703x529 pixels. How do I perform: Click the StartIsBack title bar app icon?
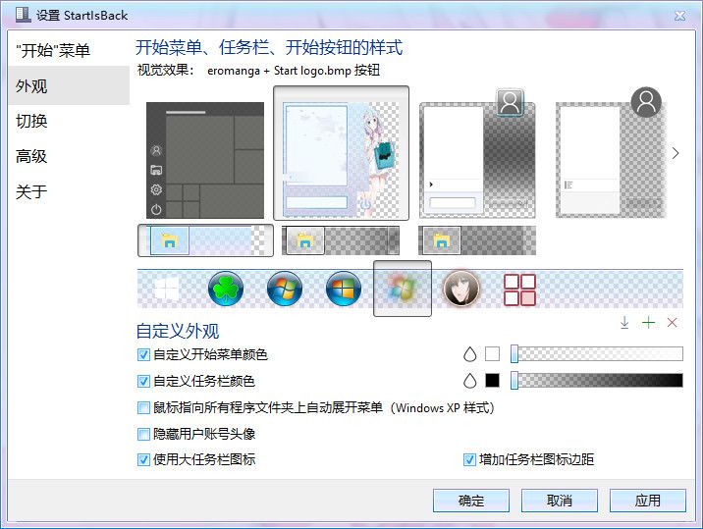[23, 15]
